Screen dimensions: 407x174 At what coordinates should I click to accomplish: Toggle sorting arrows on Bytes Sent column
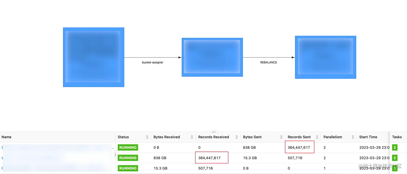point(281,137)
